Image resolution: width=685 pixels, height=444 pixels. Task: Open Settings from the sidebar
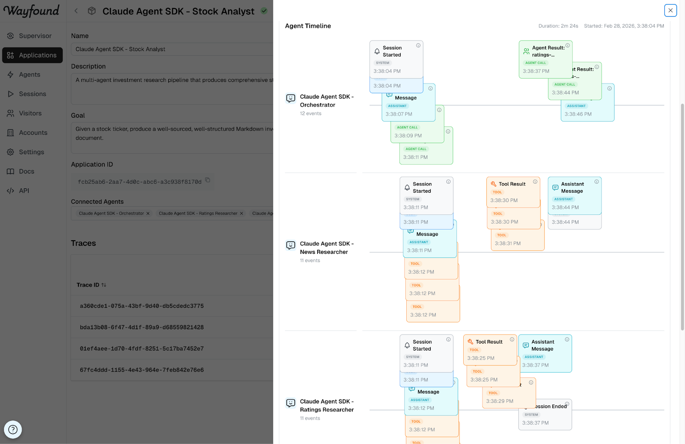click(32, 152)
